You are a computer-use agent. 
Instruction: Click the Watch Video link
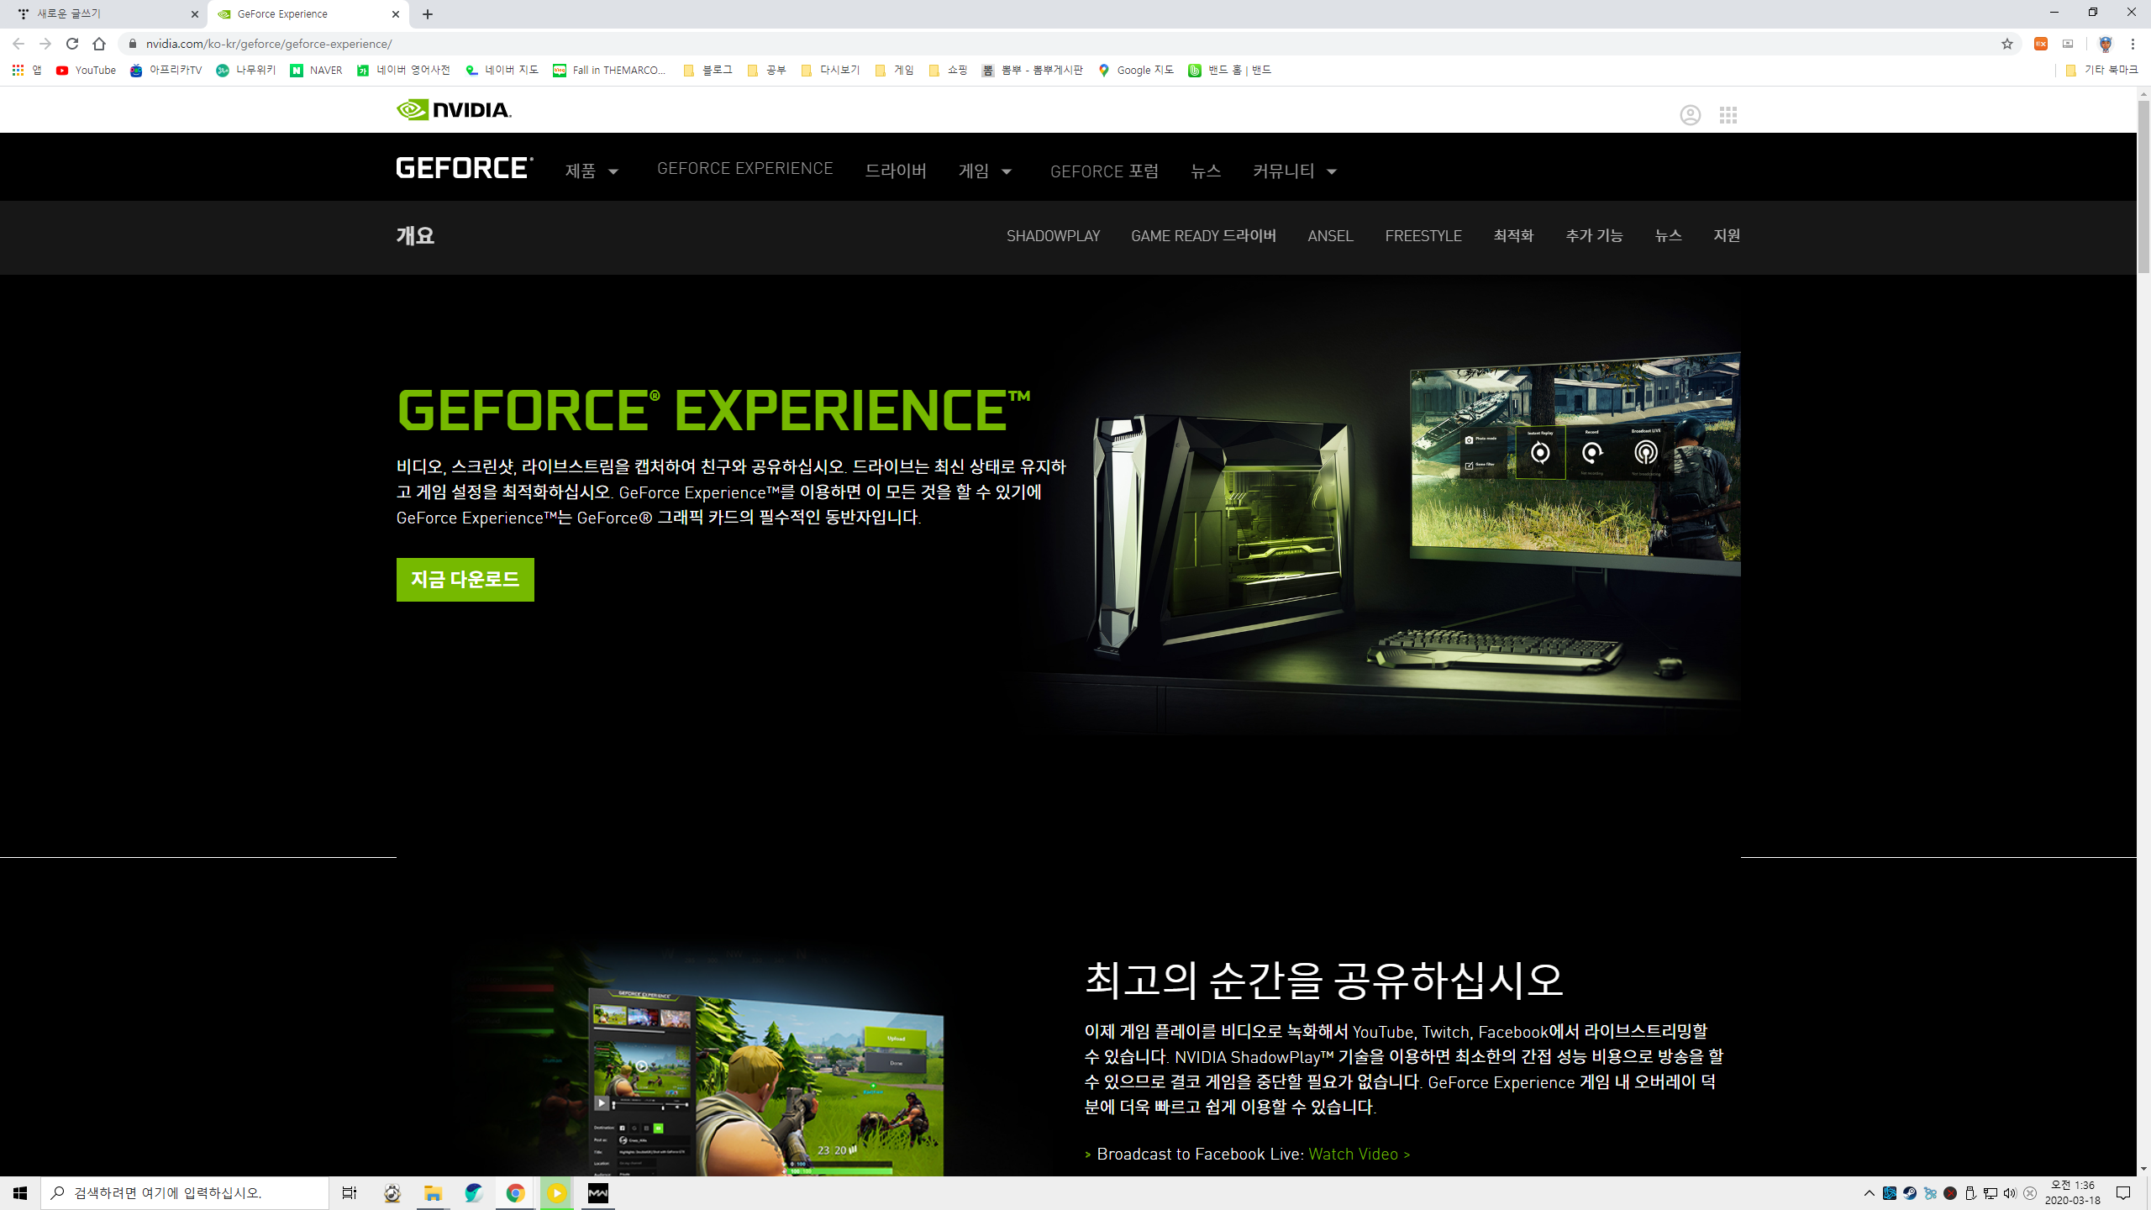[1359, 1154]
